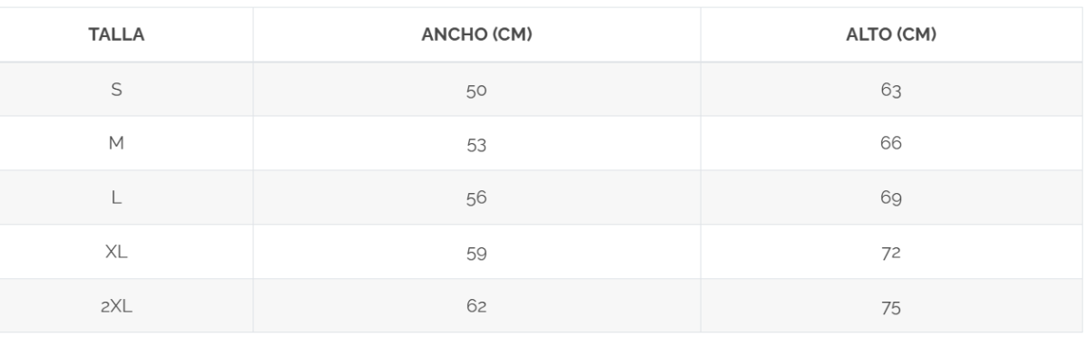Select the S size cell
This screenshot has width=1089, height=337.
117,90
